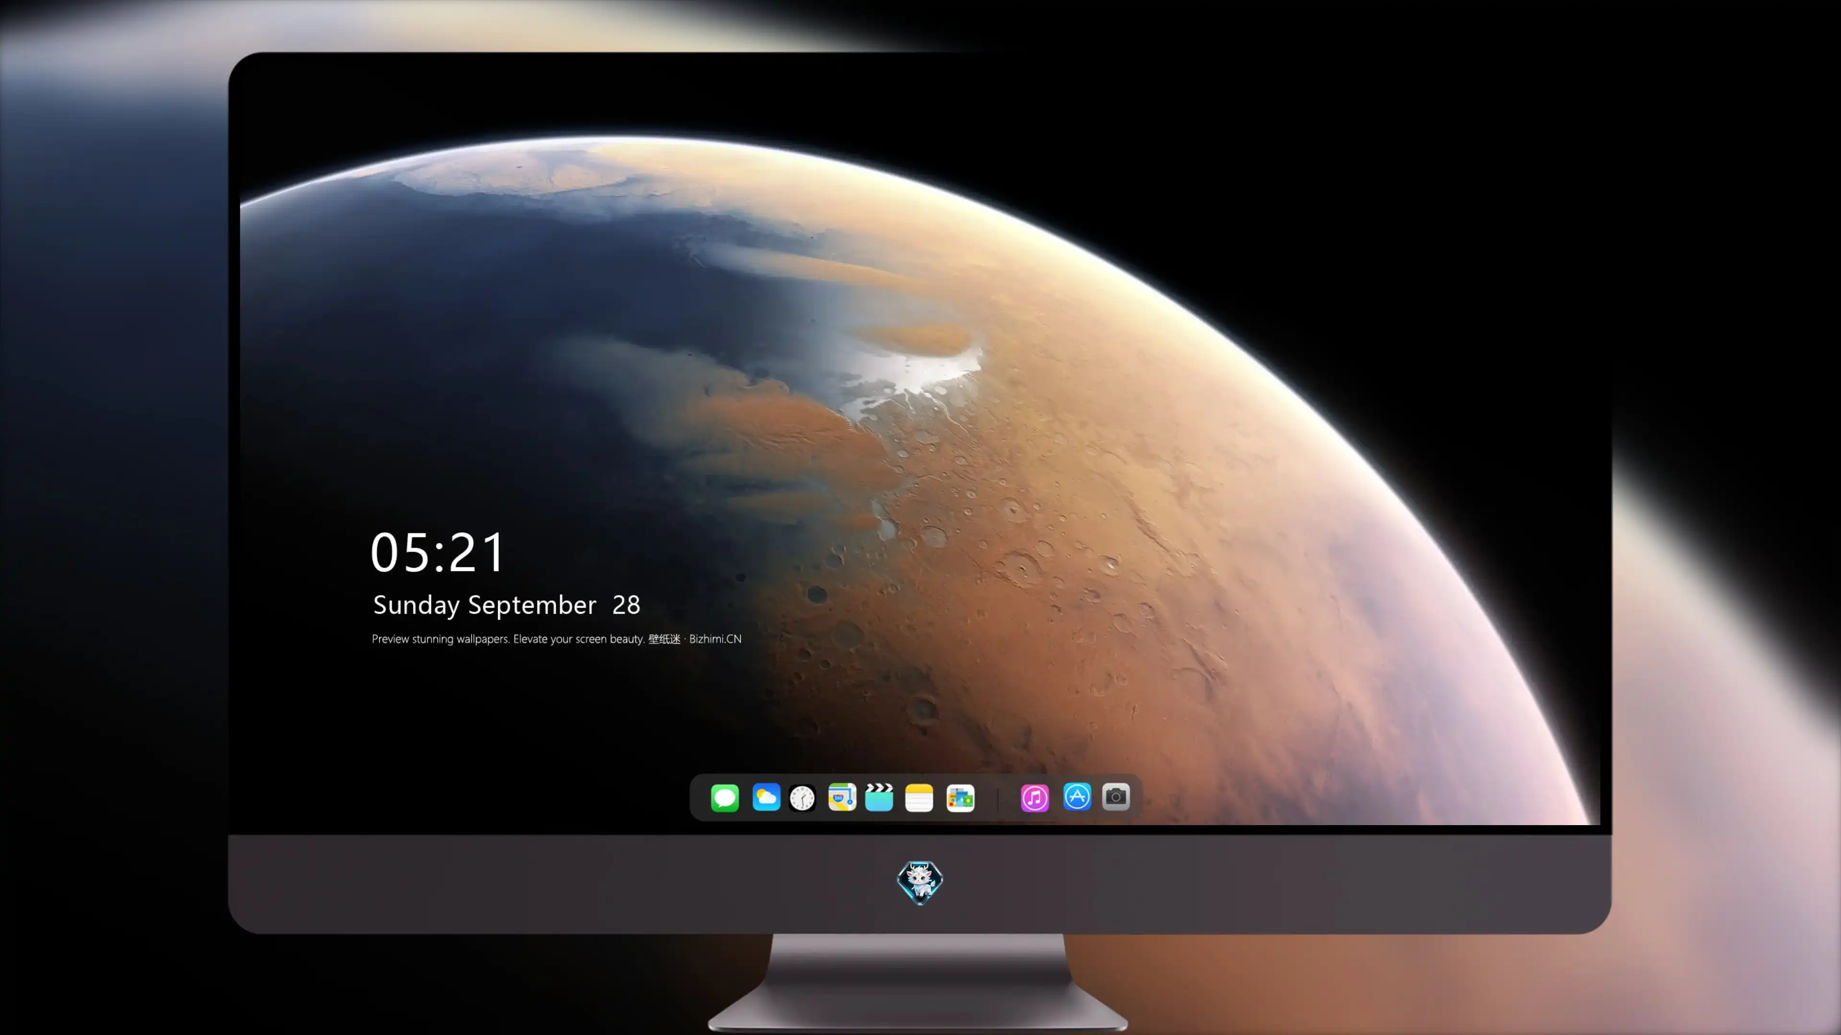Open the gray Camera app icon
Screen dimensions: 1841x1035
(1116, 796)
